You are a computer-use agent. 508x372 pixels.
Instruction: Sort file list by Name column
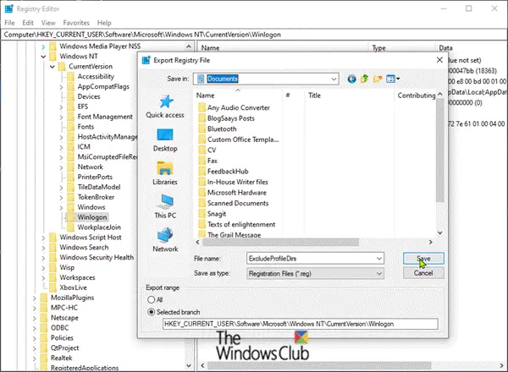(238, 96)
